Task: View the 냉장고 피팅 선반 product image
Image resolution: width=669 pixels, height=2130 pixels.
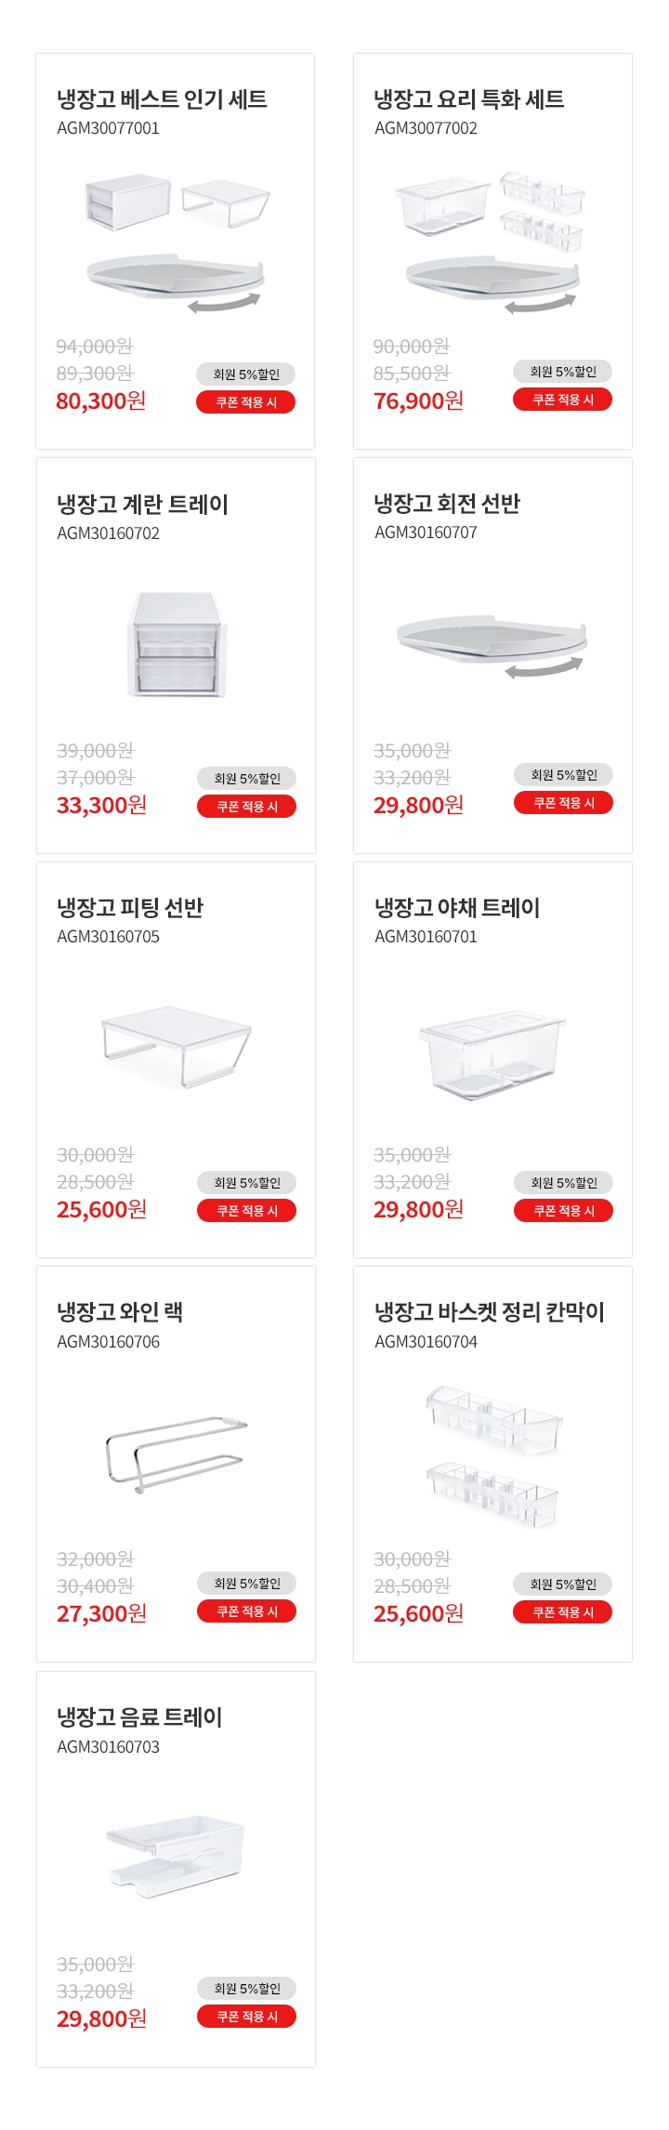Action: tap(176, 1045)
